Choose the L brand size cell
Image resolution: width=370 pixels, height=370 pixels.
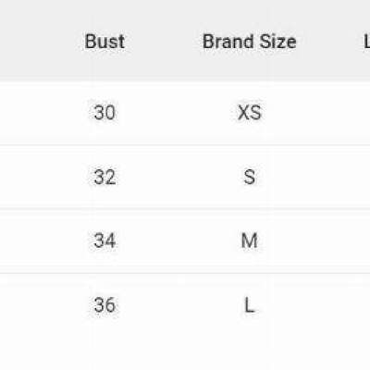250,305
